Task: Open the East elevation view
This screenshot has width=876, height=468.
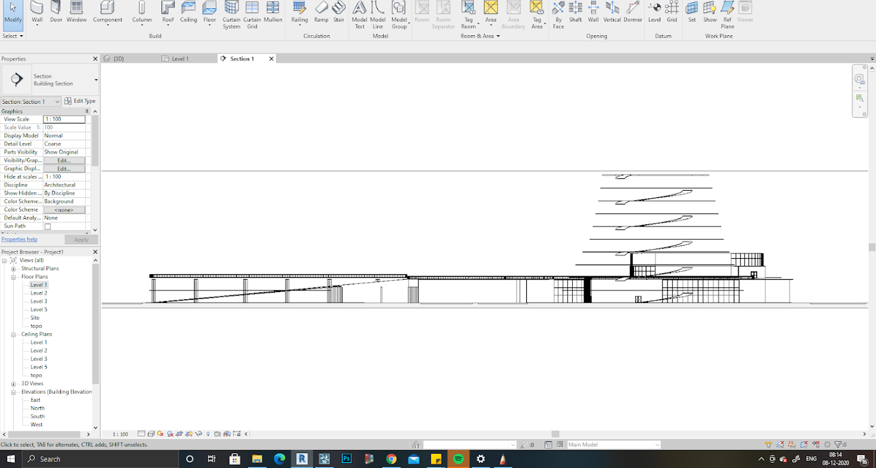Action: [x=36, y=400]
